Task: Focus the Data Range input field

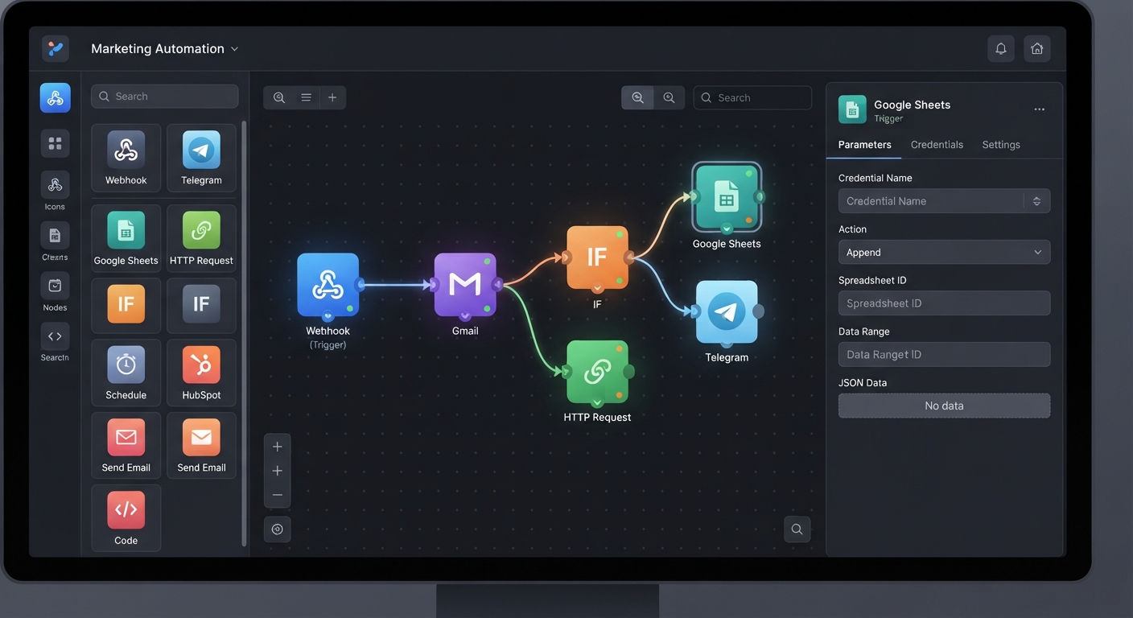Action: 944,354
